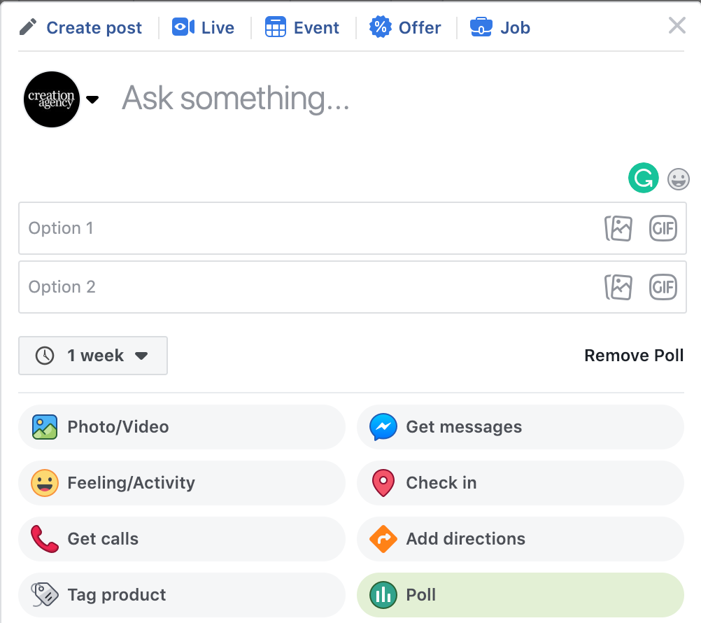
Task: Open the emoji picker smiley icon
Action: click(678, 179)
